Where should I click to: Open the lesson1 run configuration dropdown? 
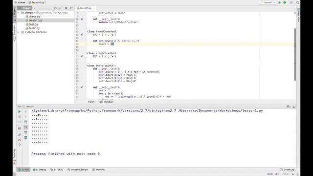(x=268, y=2)
